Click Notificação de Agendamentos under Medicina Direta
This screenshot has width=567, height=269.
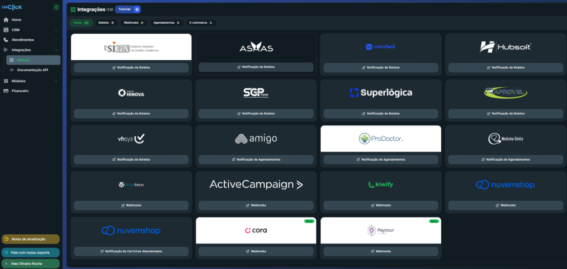[506, 160]
